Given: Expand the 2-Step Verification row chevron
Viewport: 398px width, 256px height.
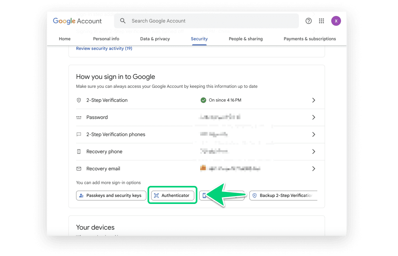Looking at the screenshot, I should click(x=313, y=100).
